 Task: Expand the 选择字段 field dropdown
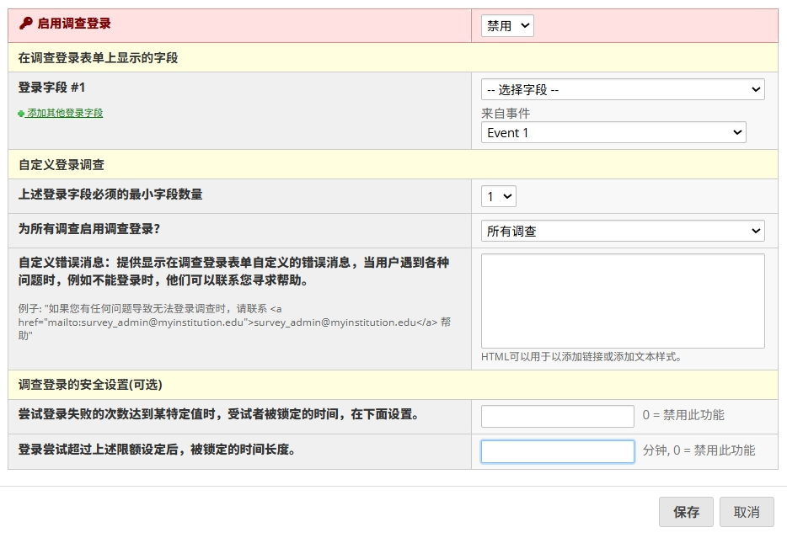(623, 90)
